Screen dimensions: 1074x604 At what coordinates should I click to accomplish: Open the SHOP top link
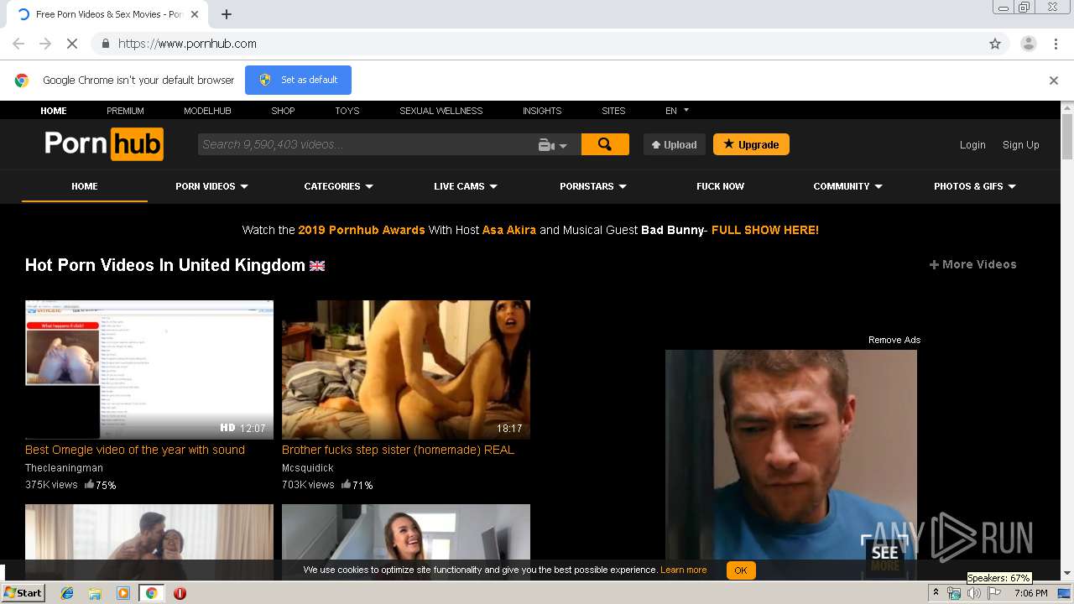[x=283, y=111]
